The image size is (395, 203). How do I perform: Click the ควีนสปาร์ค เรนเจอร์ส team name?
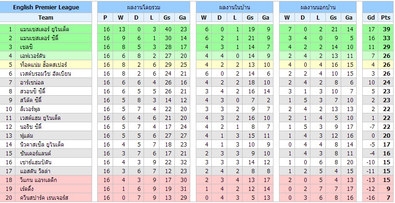44,197
